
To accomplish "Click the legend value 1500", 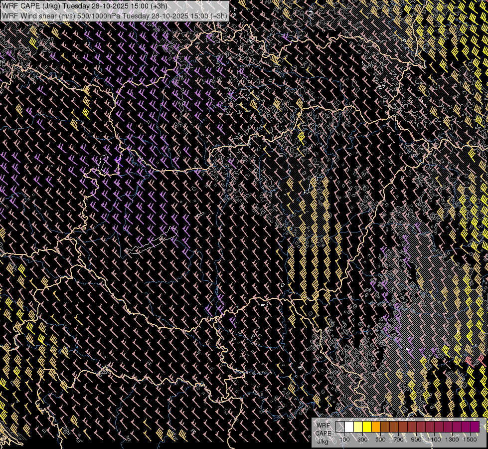I will (x=470, y=440).
